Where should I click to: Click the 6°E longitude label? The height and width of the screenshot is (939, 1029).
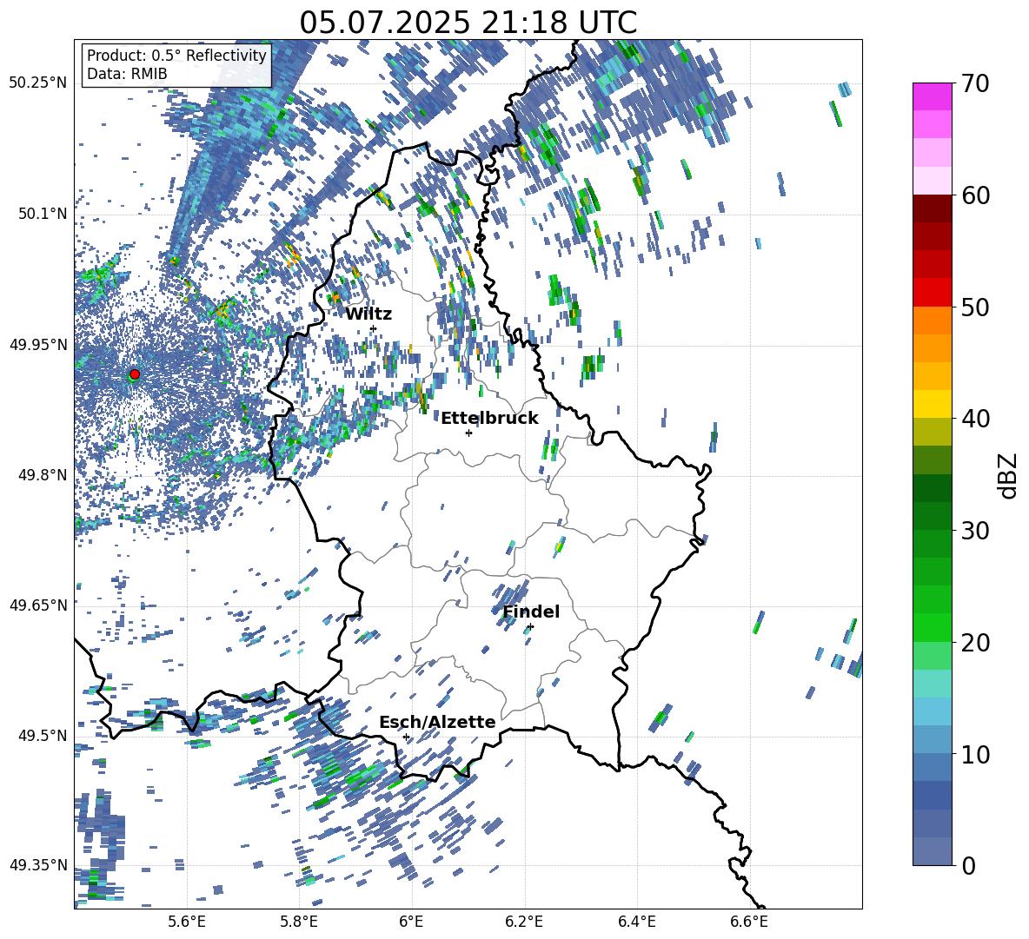tap(411, 922)
